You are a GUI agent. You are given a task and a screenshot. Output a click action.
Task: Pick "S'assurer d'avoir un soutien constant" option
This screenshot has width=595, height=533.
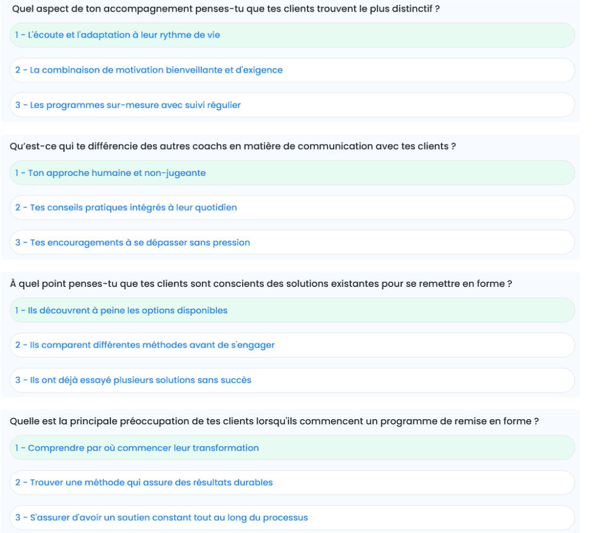[x=292, y=518]
